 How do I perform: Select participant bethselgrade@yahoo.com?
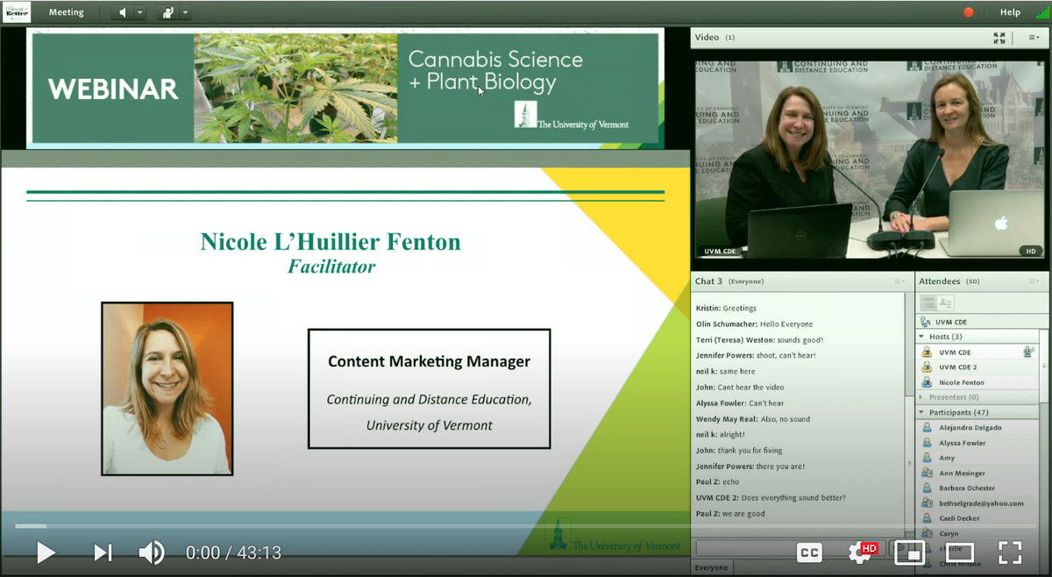(977, 503)
